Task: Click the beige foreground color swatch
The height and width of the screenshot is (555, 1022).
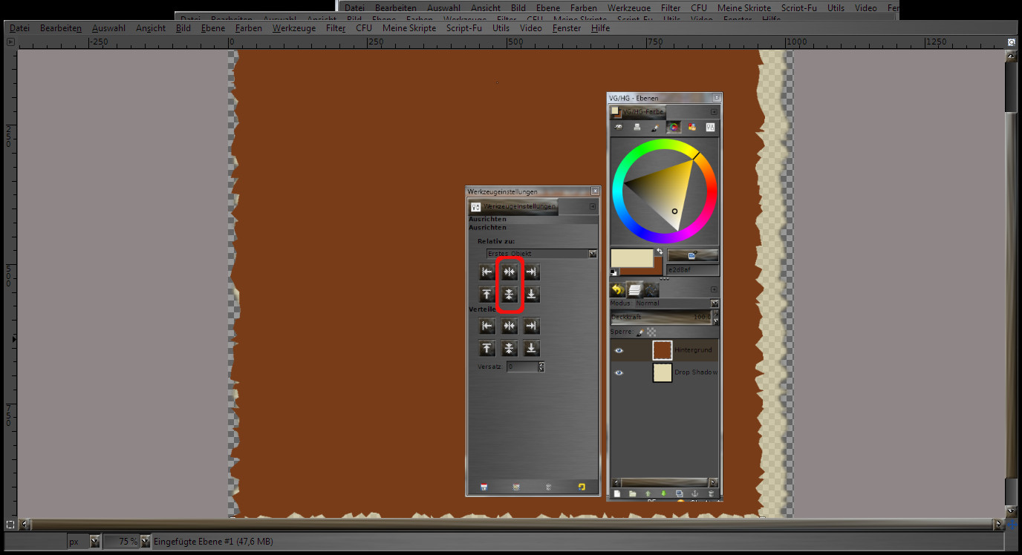Action: [x=631, y=257]
